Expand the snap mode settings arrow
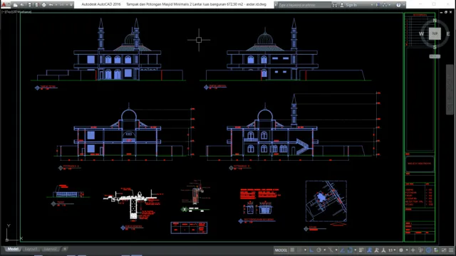This screenshot has height=256, width=456. coord(305,250)
